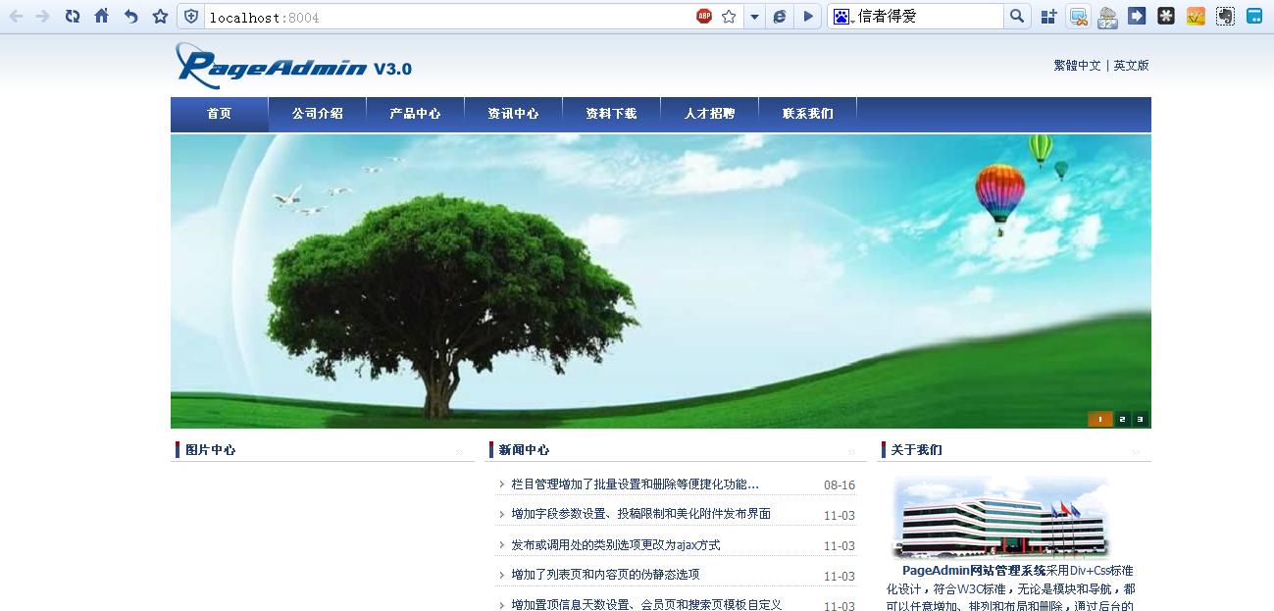This screenshot has height=611, width=1274.
Task: Switch banner to slide 2
Action: point(1122,419)
